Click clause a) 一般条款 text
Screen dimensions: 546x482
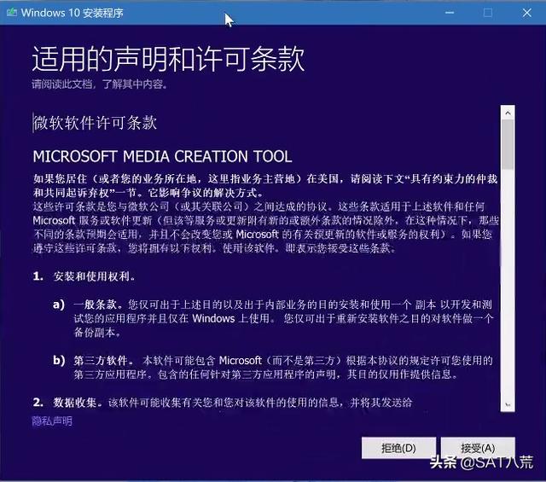pos(273,318)
